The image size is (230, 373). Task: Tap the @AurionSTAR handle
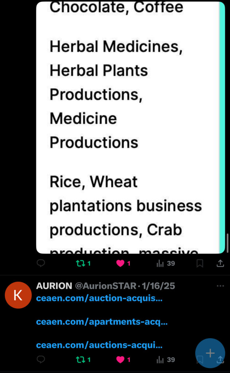pyautogui.click(x=106, y=286)
